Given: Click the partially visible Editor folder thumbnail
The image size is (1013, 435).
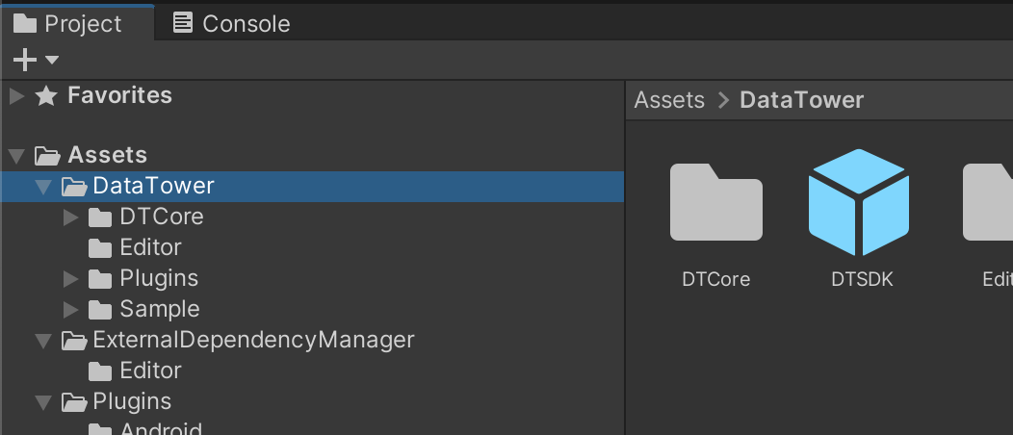Looking at the screenshot, I should click(990, 202).
